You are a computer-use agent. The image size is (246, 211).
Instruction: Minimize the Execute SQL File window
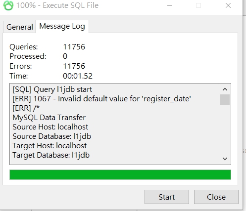pos(170,5)
